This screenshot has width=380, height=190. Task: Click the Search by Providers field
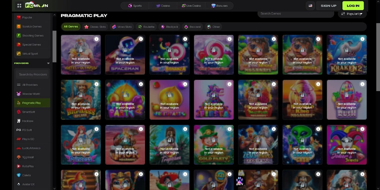pos(33,74)
